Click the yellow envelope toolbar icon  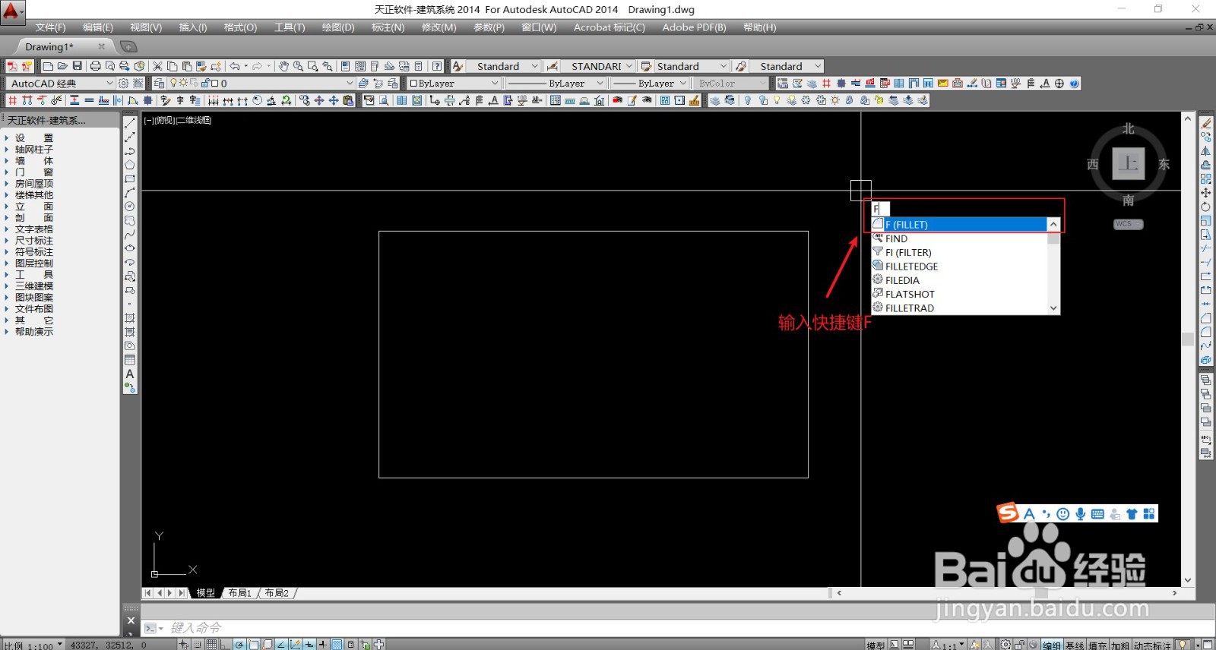point(942,84)
